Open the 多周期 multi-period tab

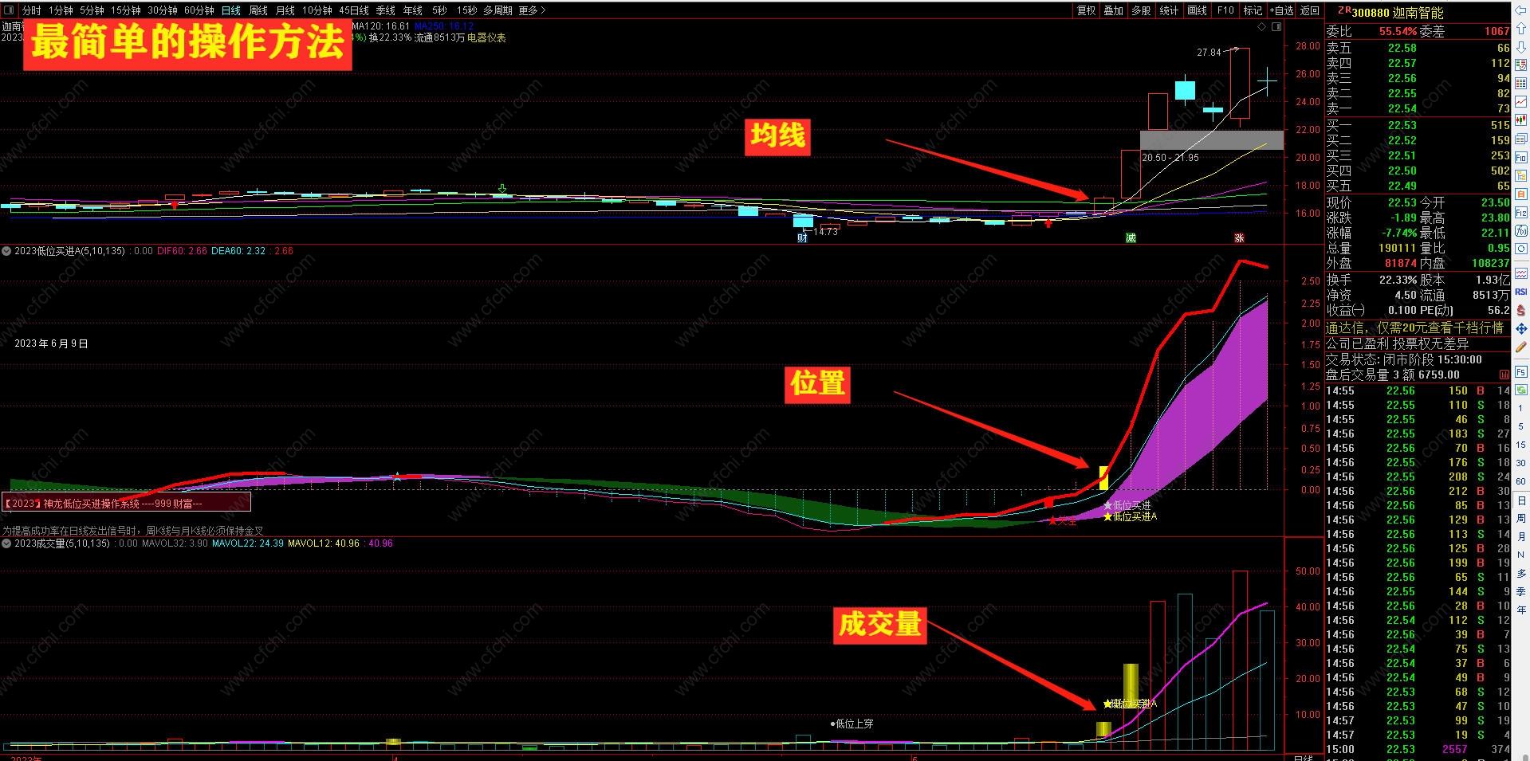pyautogui.click(x=498, y=10)
